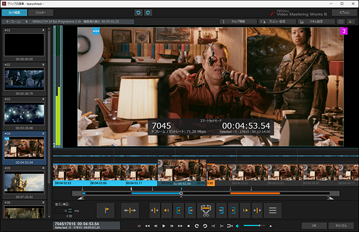
Task: Go to previous scene change icon
Action: pyautogui.click(x=214, y=226)
